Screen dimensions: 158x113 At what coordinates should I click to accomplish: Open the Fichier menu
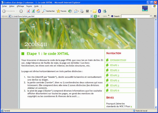click(x=4, y=6)
